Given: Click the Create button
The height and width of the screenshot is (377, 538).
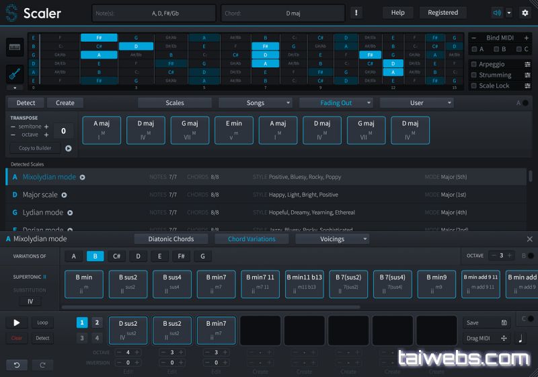Looking at the screenshot, I should pos(65,102).
